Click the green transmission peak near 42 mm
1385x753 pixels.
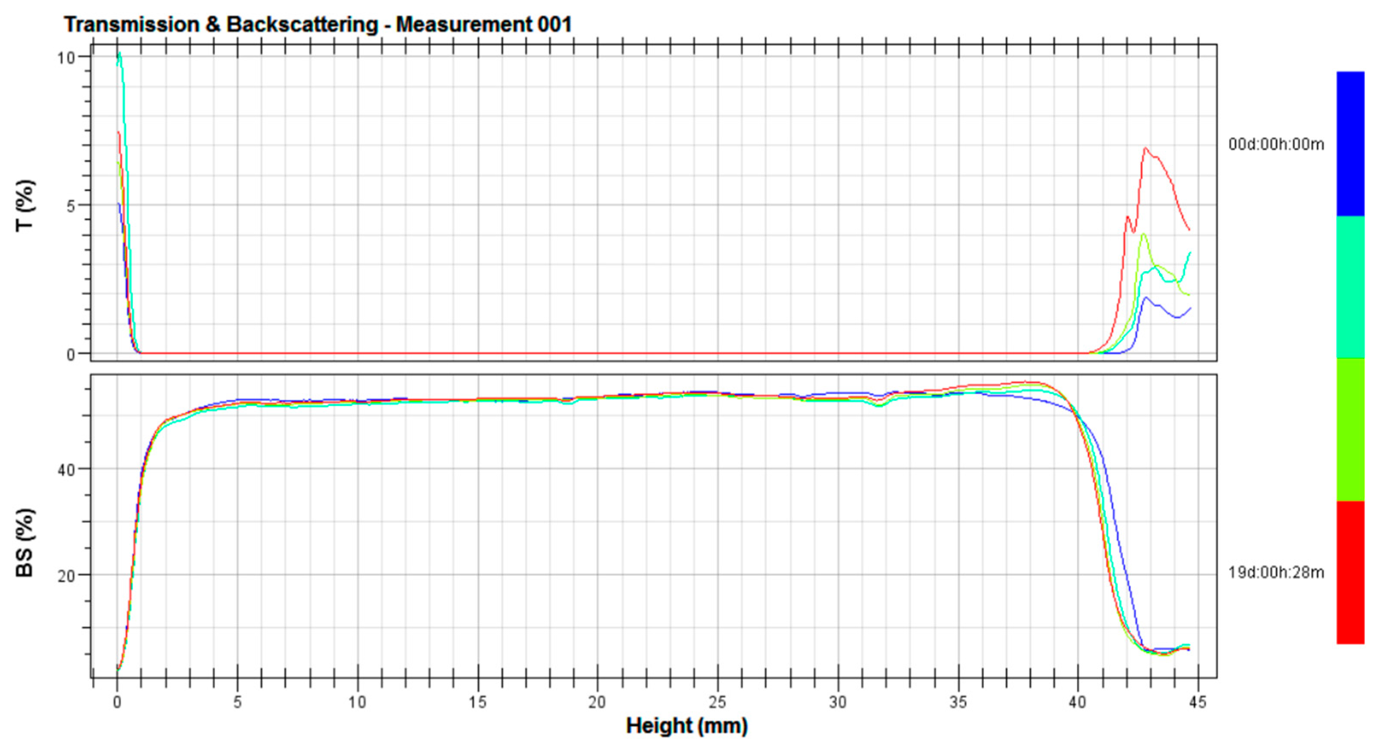pos(1143,234)
